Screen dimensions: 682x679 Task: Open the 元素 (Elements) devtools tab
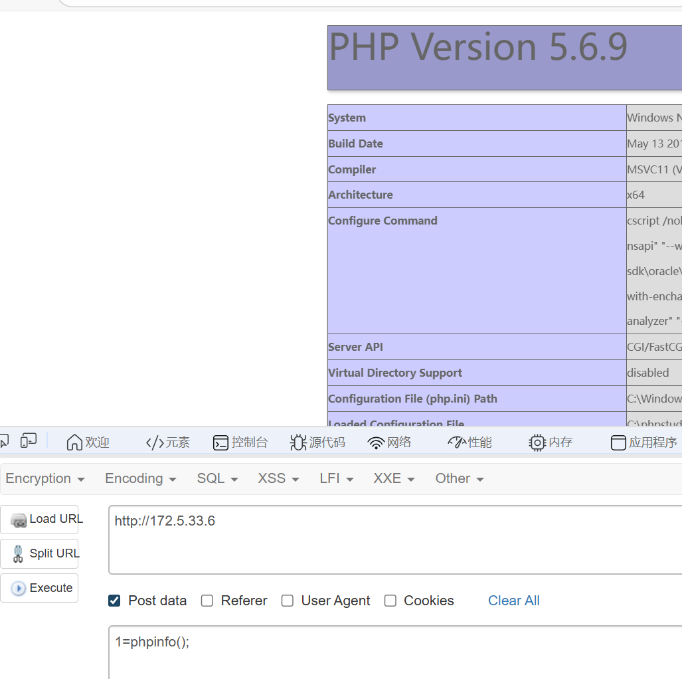167,442
